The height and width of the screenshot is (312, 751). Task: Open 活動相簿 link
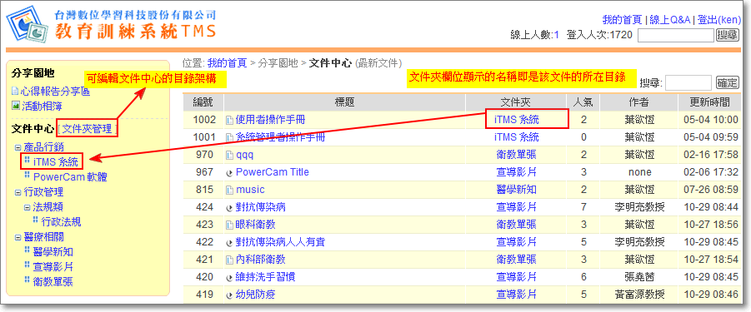pos(42,106)
